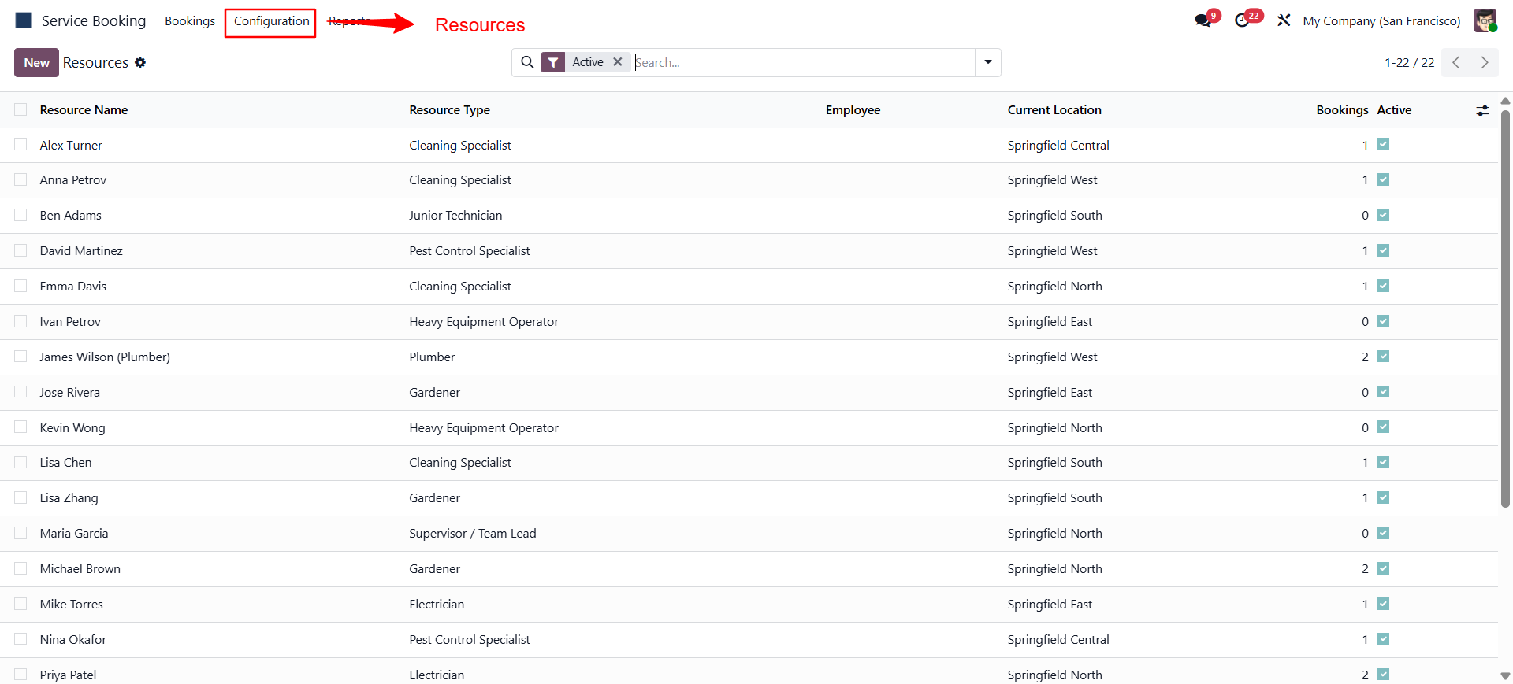
Task: Click Pest Control Specialist for David Martinez
Action: pyautogui.click(x=470, y=250)
